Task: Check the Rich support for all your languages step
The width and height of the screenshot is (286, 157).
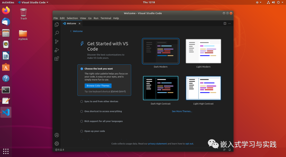Action: pos(82,121)
